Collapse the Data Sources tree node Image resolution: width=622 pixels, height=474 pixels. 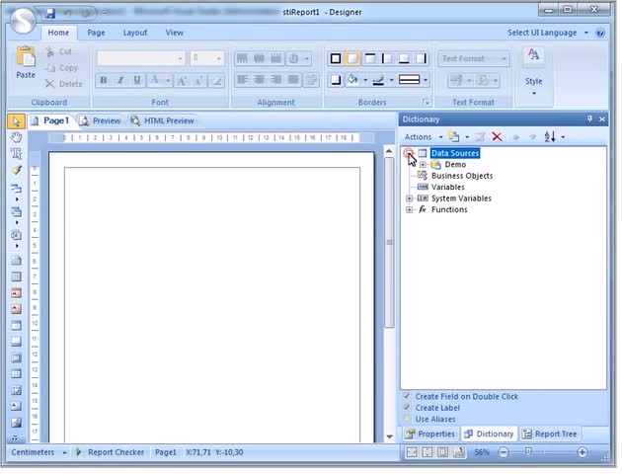click(409, 153)
